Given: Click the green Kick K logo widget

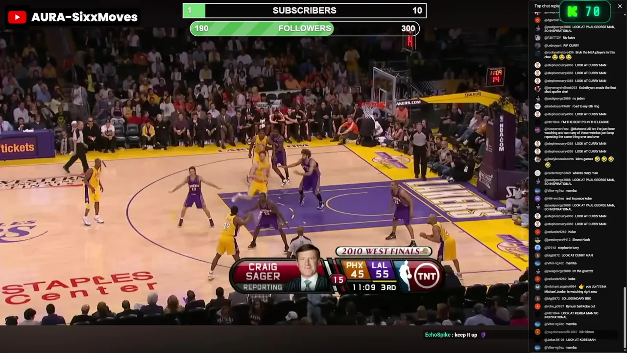Looking at the screenshot, I should (571, 12).
